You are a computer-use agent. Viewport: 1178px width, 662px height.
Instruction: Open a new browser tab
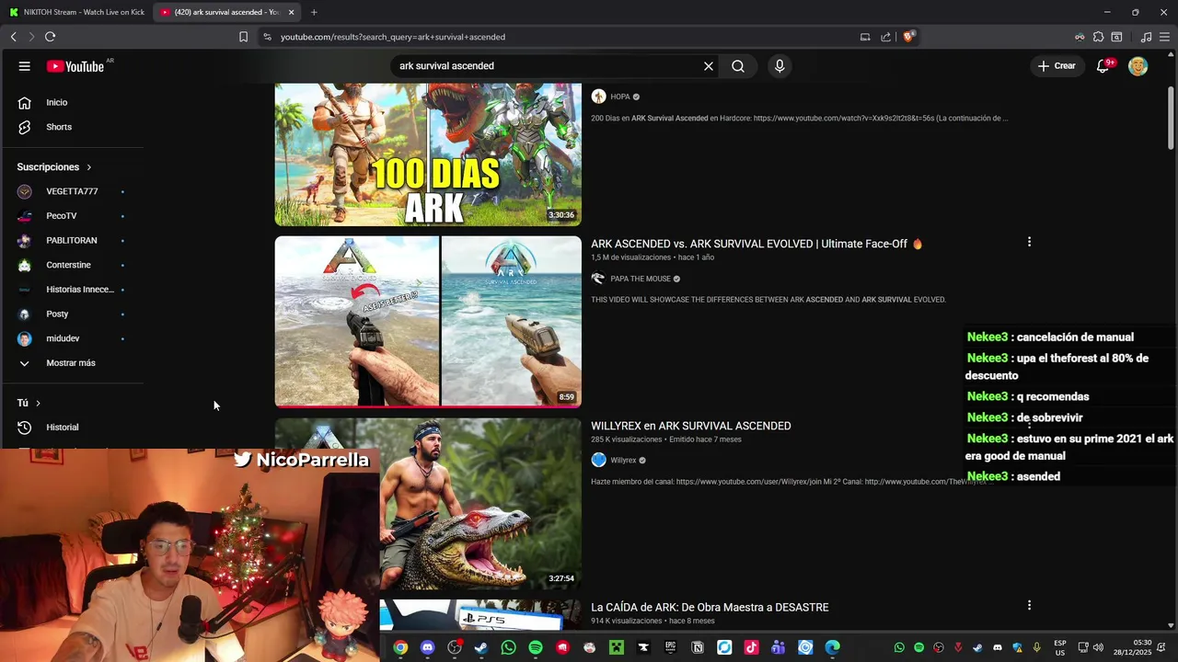314,12
